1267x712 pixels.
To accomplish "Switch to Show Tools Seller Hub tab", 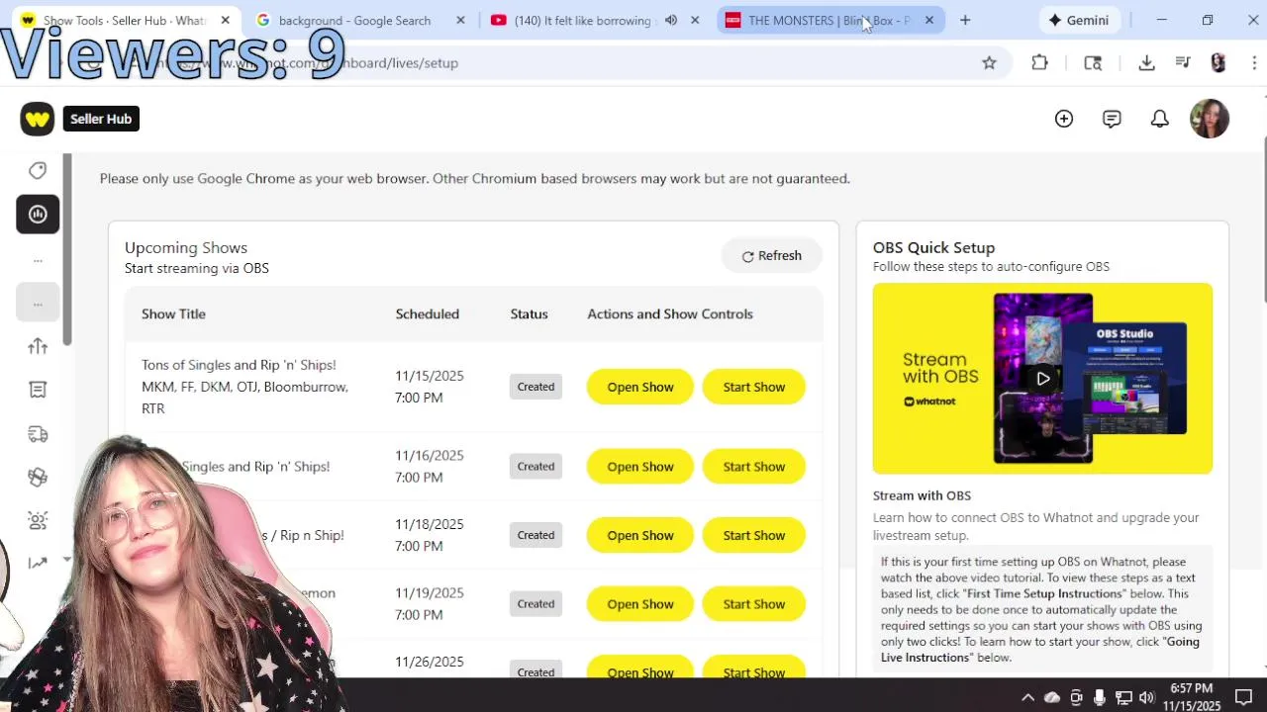I will [x=126, y=20].
